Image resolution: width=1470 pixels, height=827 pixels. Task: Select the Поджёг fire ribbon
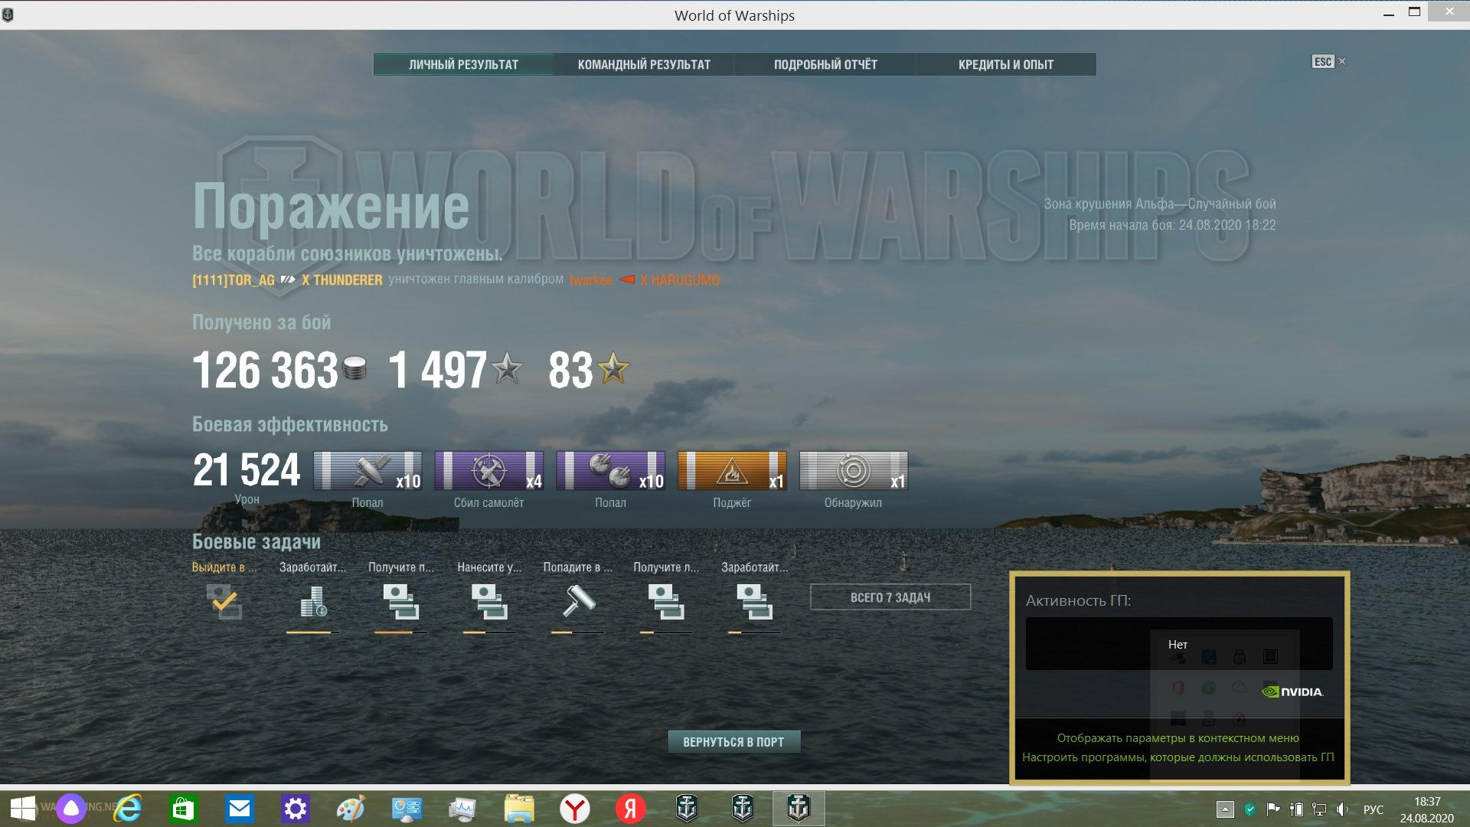[732, 470]
